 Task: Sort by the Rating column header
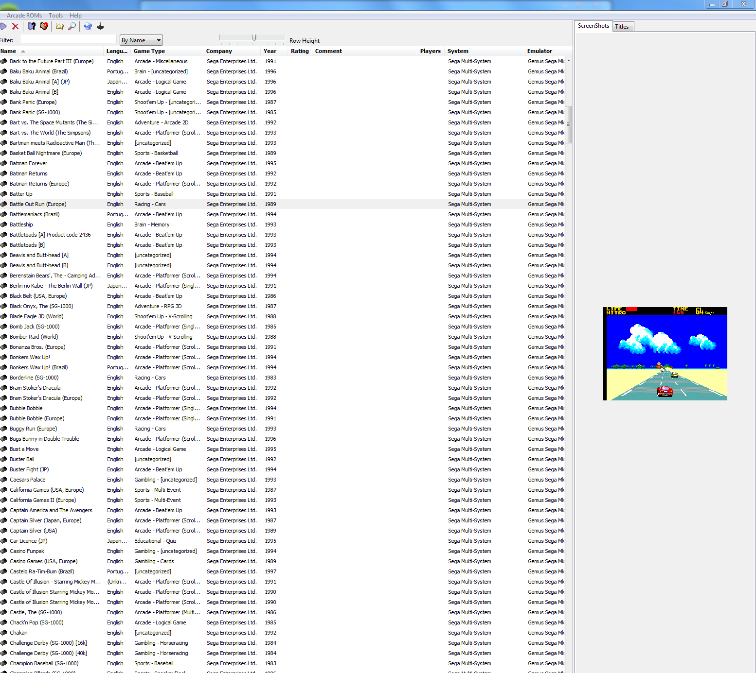coord(300,51)
